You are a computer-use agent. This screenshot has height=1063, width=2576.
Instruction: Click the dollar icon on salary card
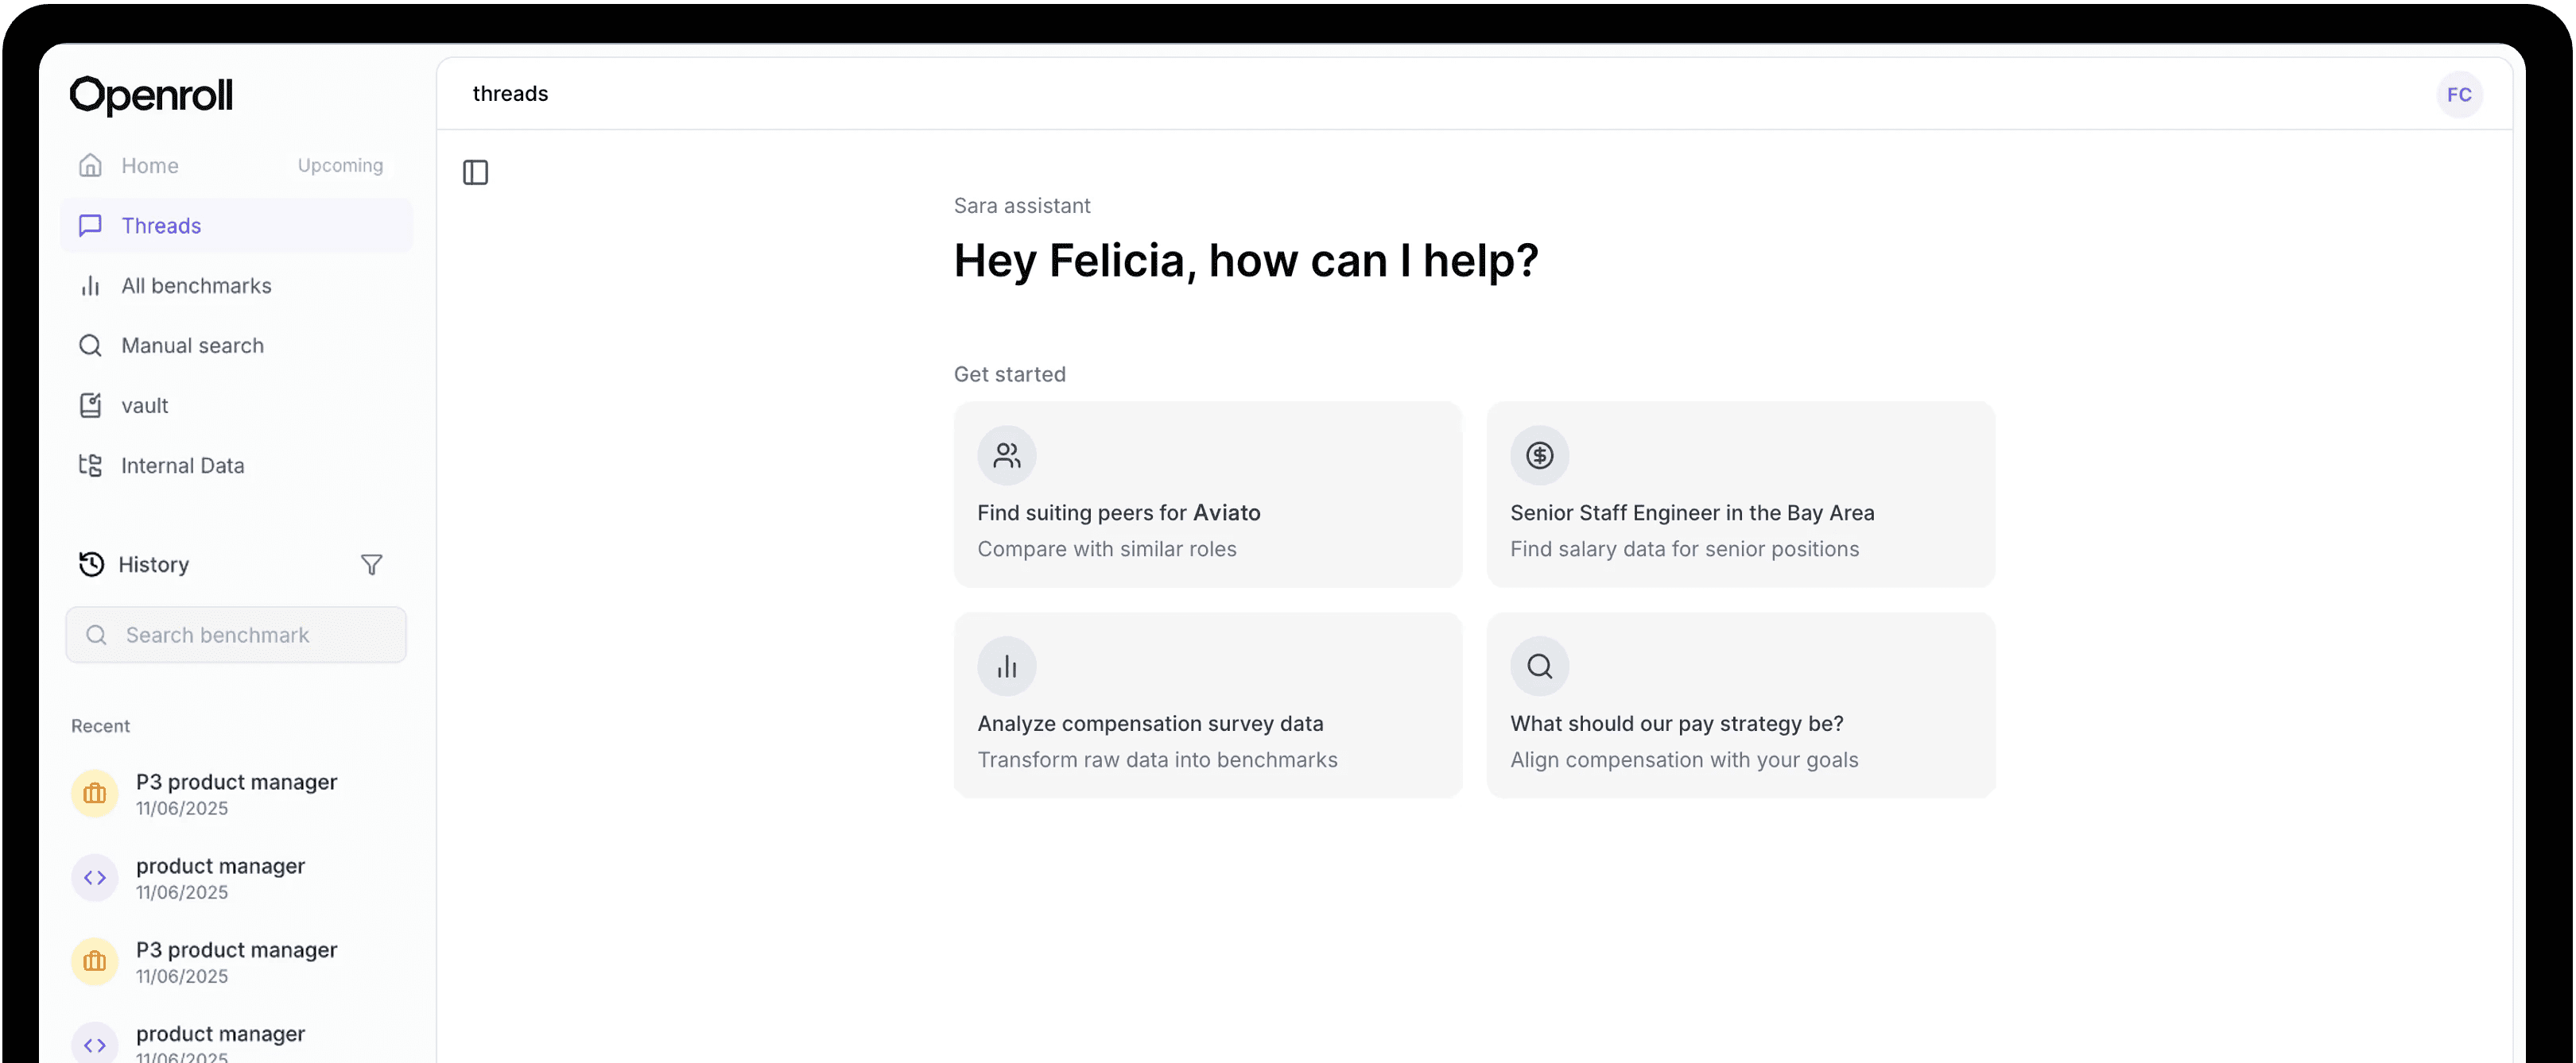point(1538,455)
